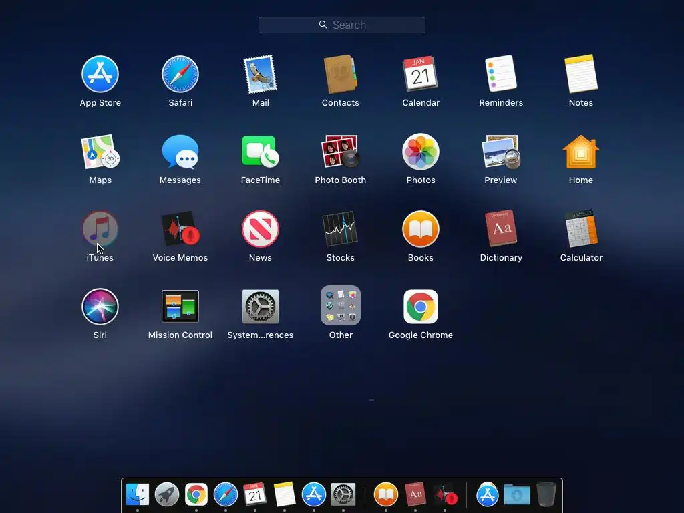Open Chrome from the Dock
Image resolution: width=684 pixels, height=513 pixels.
196,495
